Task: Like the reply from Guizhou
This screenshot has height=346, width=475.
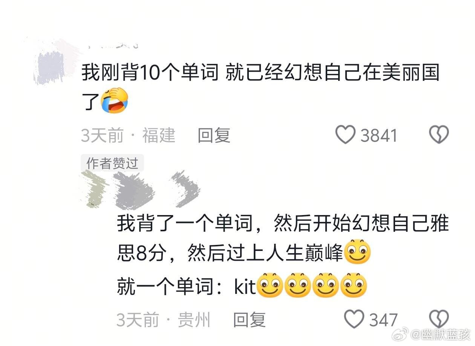Action: [x=354, y=320]
